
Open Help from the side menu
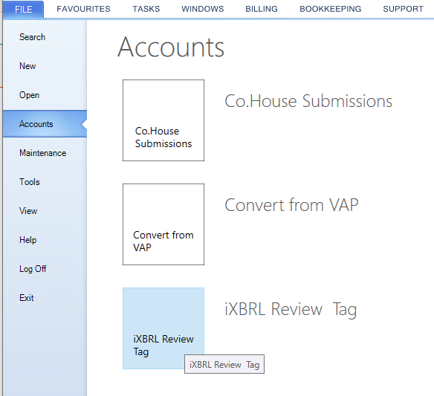click(45, 240)
